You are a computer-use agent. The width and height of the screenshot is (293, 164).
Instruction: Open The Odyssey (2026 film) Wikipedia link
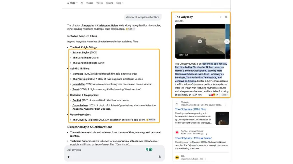point(191,109)
